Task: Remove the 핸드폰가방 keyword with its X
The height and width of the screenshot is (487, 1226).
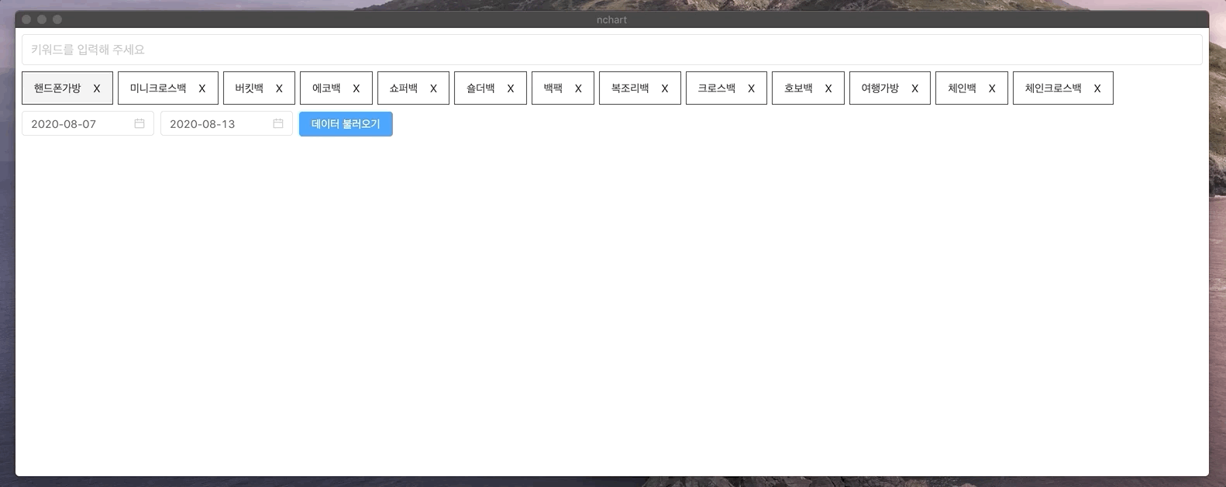Action: [x=97, y=88]
